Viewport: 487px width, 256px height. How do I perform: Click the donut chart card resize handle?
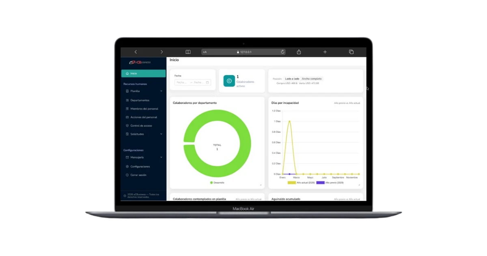(261, 185)
